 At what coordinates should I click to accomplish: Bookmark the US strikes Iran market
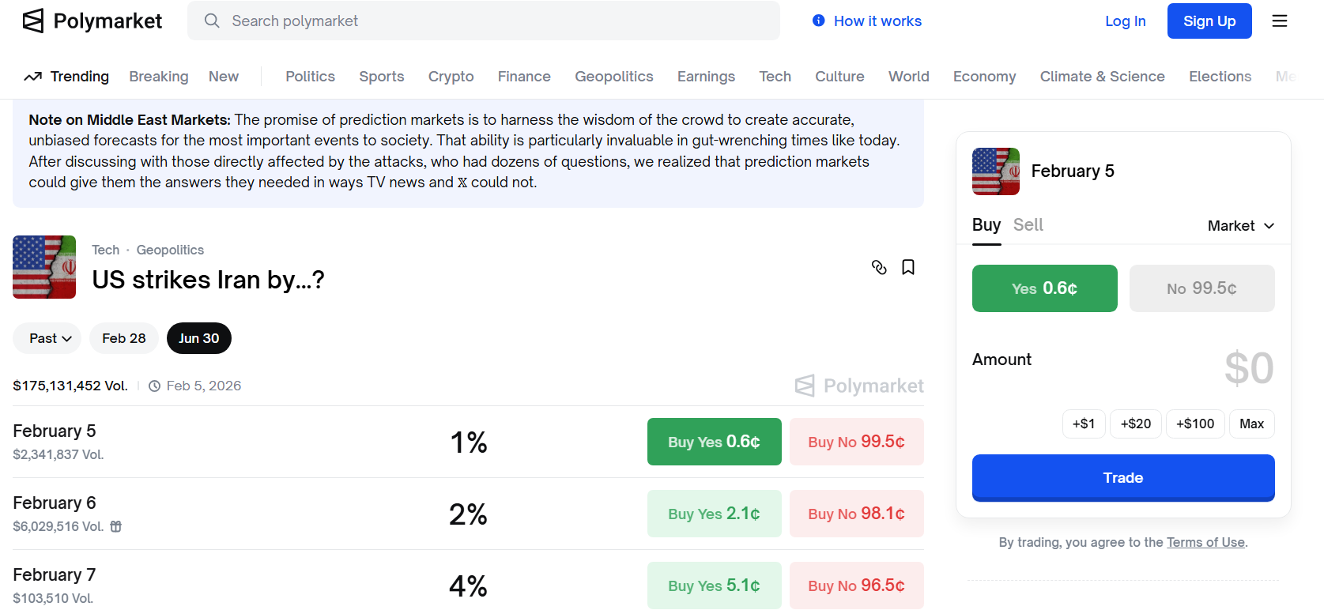[908, 267]
